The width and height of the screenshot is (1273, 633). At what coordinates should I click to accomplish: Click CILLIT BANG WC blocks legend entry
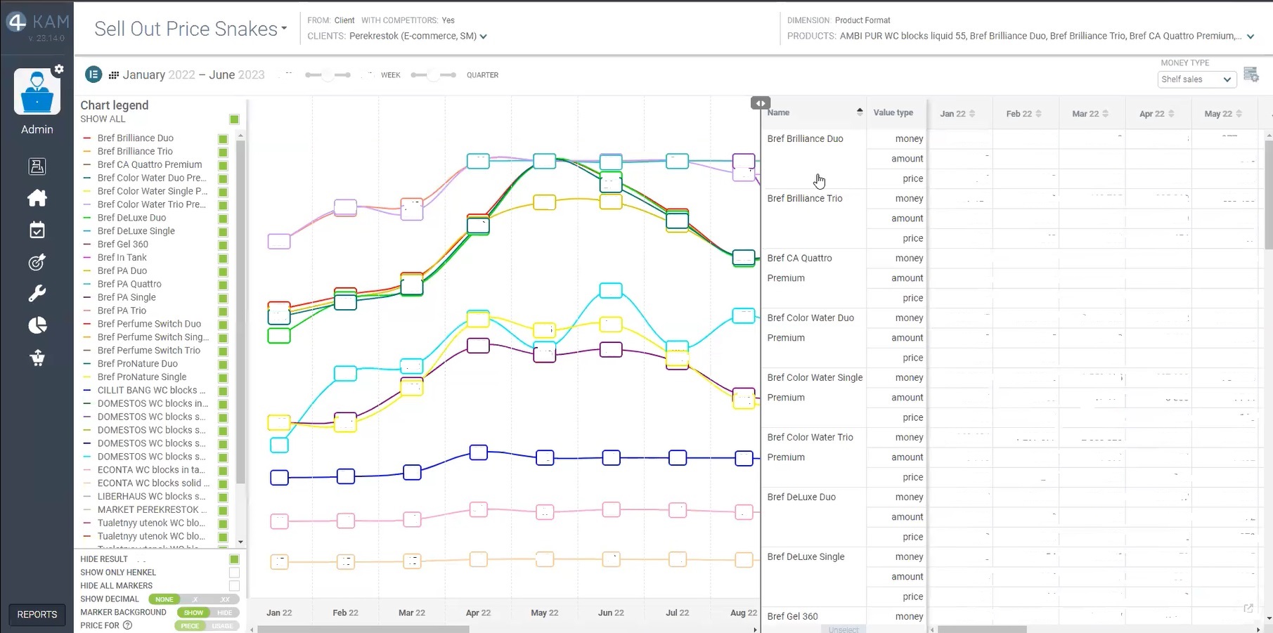tap(151, 391)
